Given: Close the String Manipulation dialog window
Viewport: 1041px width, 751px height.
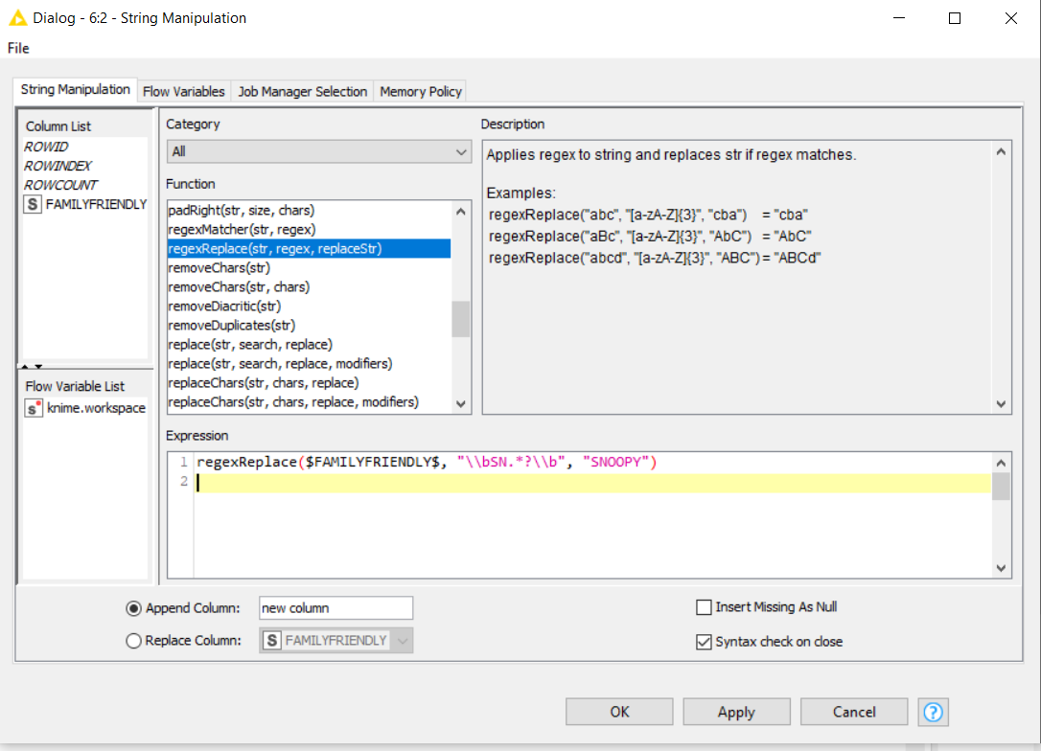Looking at the screenshot, I should tap(1011, 18).
